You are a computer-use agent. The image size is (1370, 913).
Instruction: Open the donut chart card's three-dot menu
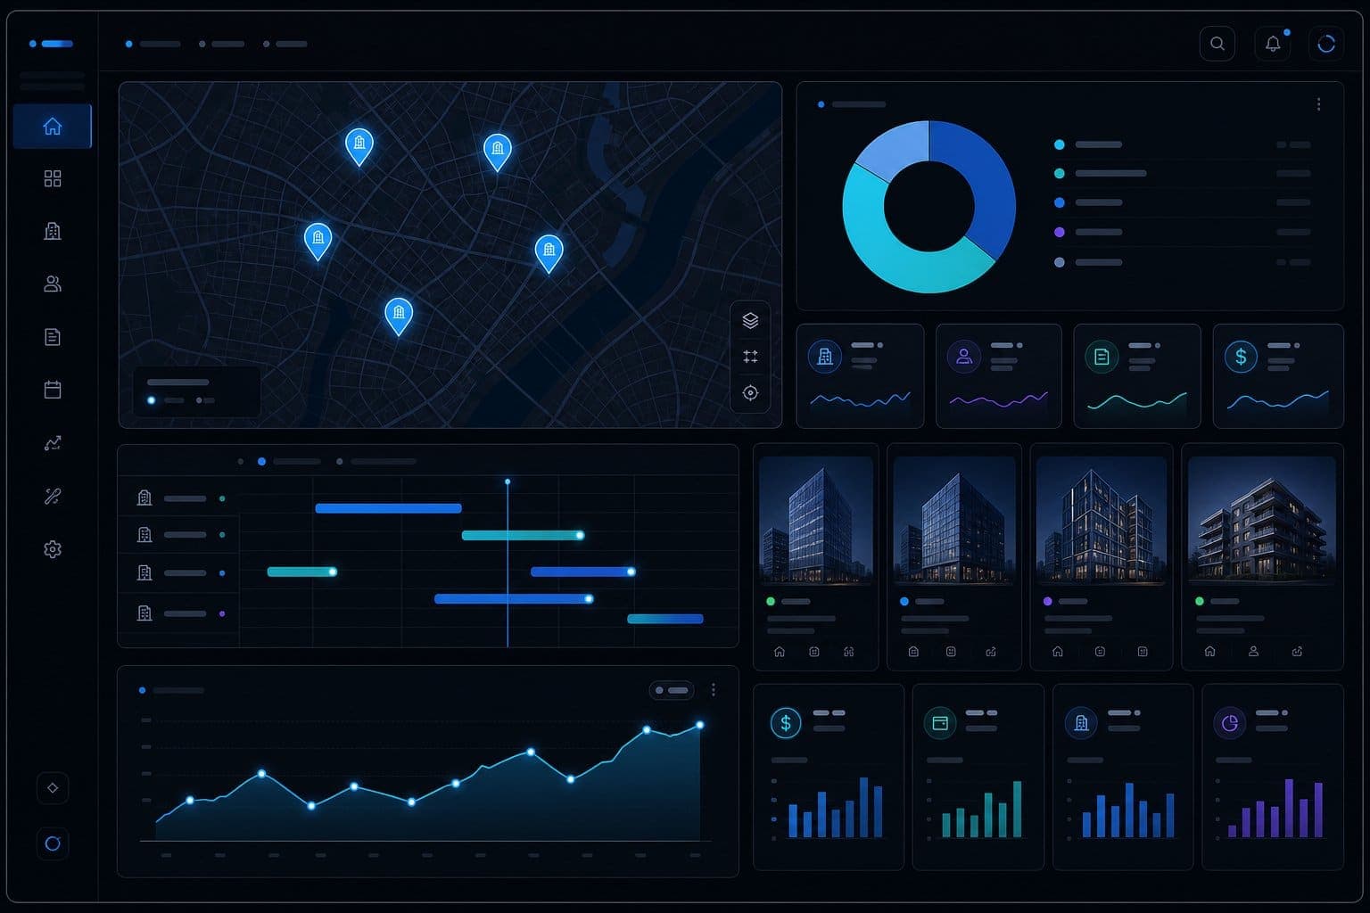1318,104
